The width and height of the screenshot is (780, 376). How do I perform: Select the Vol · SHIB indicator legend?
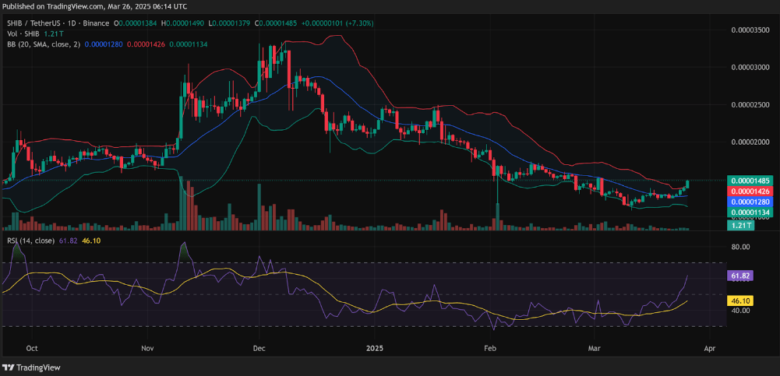click(x=23, y=33)
